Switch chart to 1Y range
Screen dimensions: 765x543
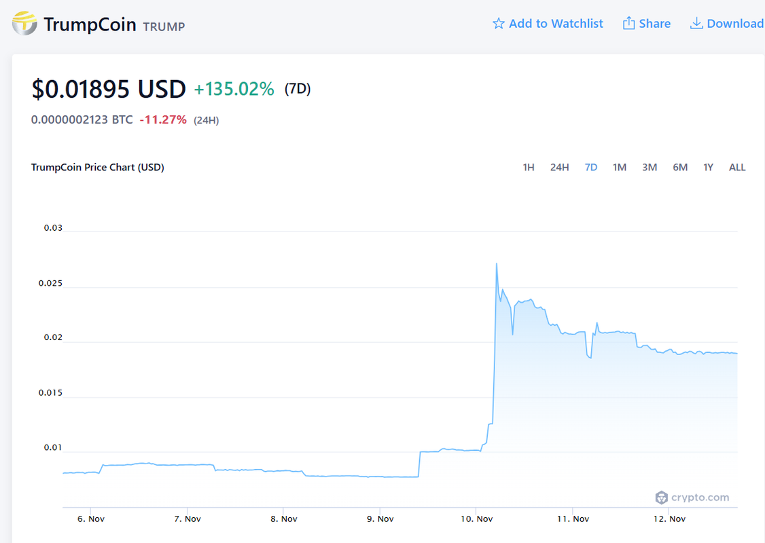pyautogui.click(x=709, y=167)
